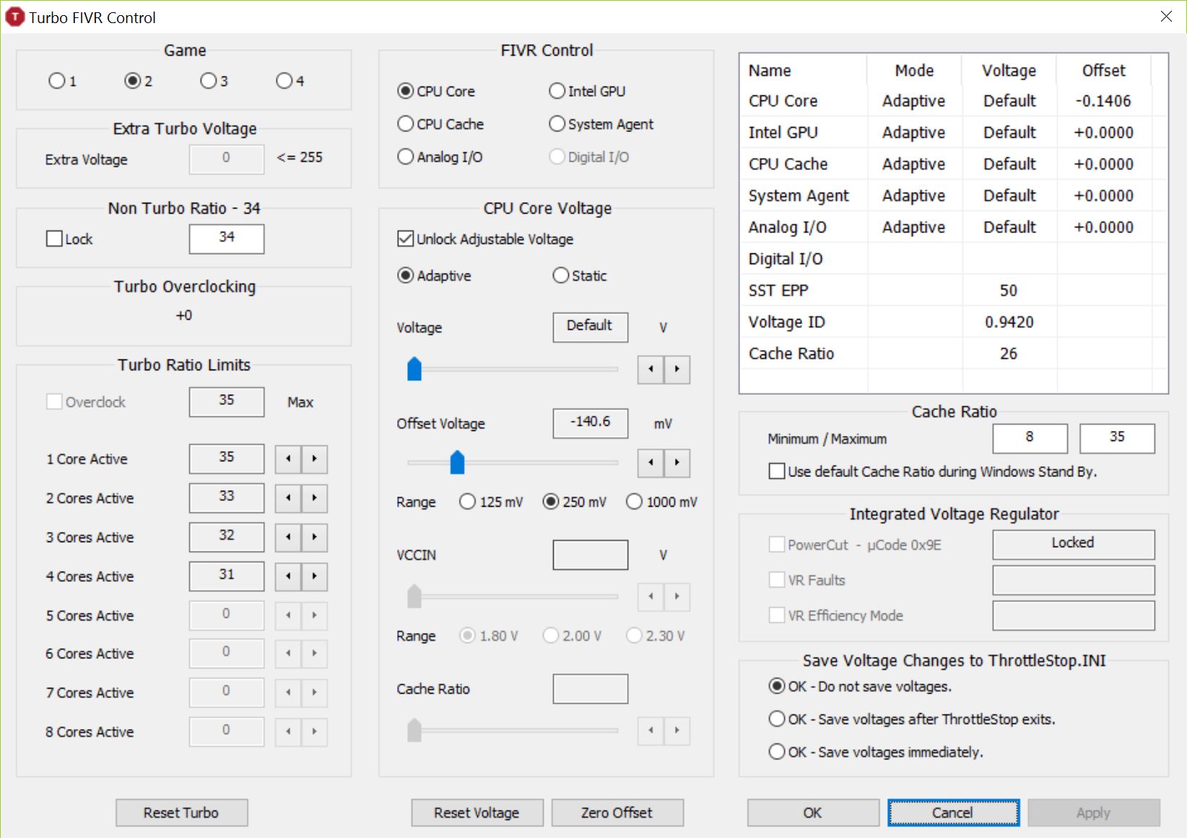
Task: Click CPU Cache row in voltage table
Action: point(953,165)
